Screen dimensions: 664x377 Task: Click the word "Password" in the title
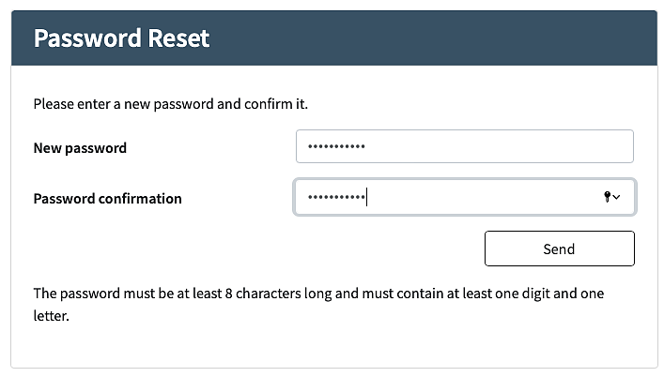[x=86, y=38]
